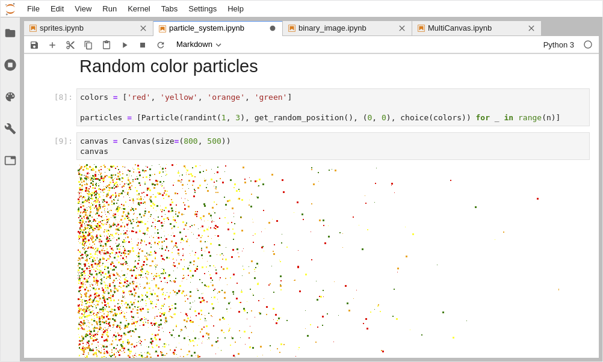This screenshot has width=603, height=362.
Task: Open the command palette from the sidebar
Action: click(x=10, y=97)
